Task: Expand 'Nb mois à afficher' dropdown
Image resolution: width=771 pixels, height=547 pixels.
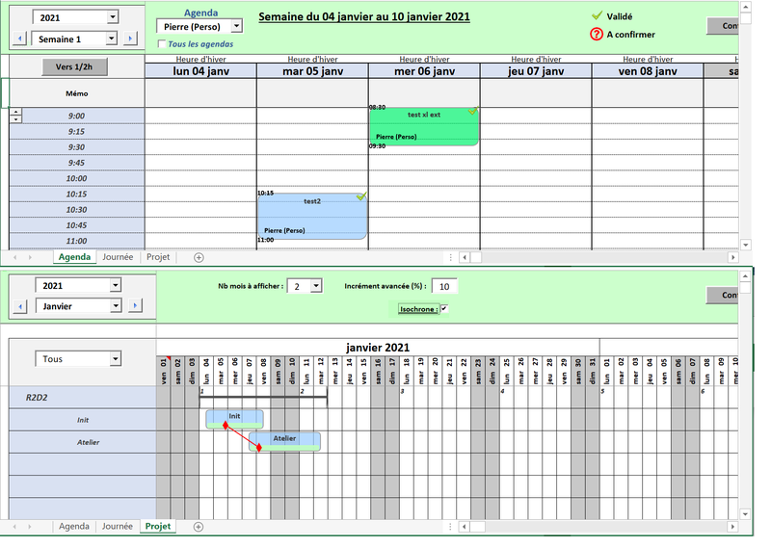Action: [316, 286]
